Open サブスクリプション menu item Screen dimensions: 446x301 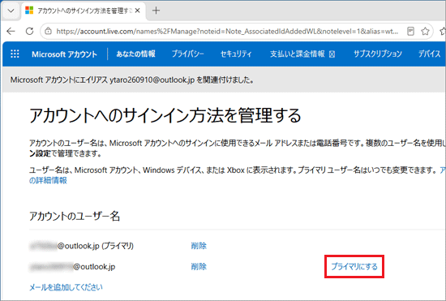[377, 54]
